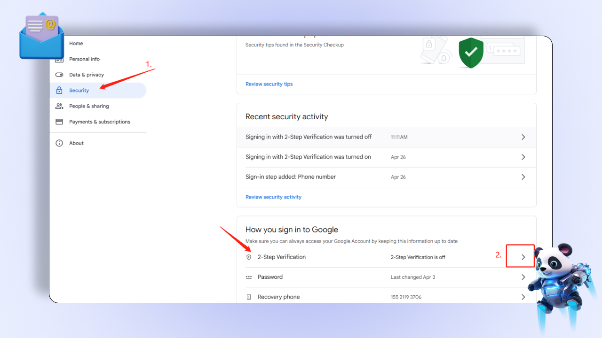Click the Security padlock icon
602x338 pixels.
coord(59,90)
